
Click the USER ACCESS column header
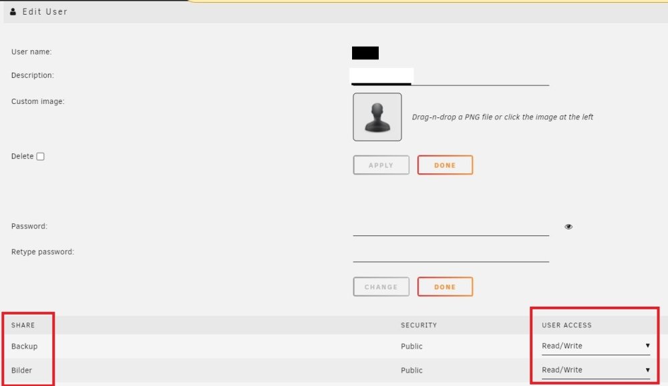point(566,325)
